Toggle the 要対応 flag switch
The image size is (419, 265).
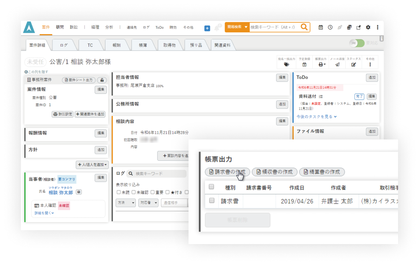[356, 43]
